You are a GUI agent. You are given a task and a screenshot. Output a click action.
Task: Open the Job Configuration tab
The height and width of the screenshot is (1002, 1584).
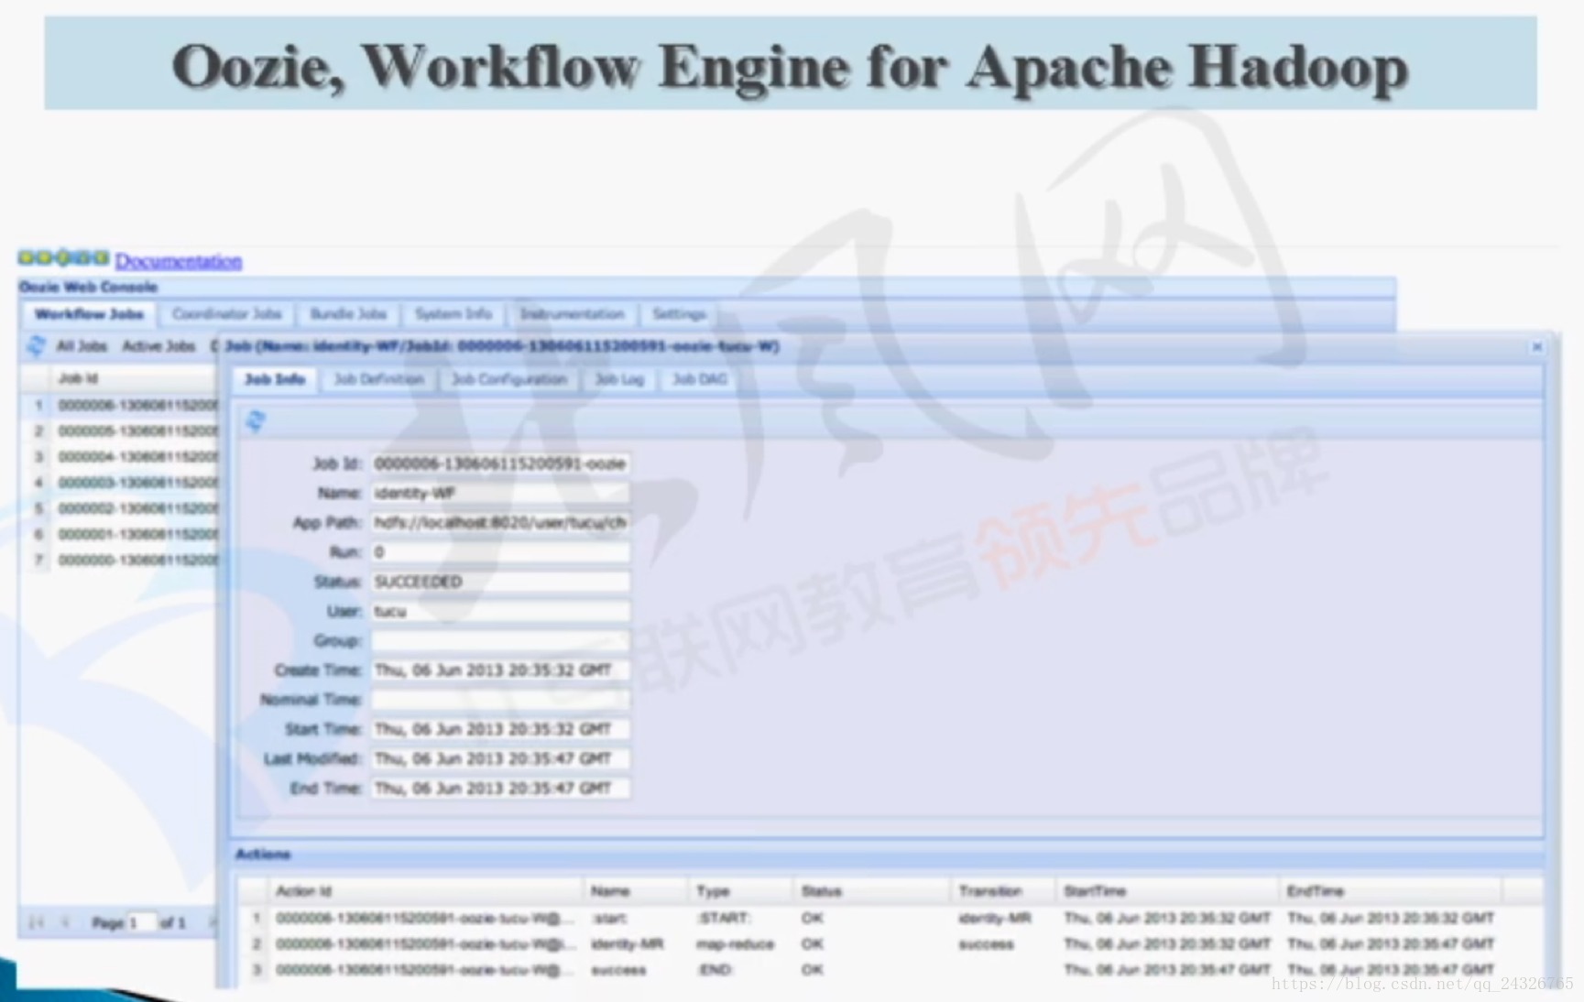coord(509,379)
